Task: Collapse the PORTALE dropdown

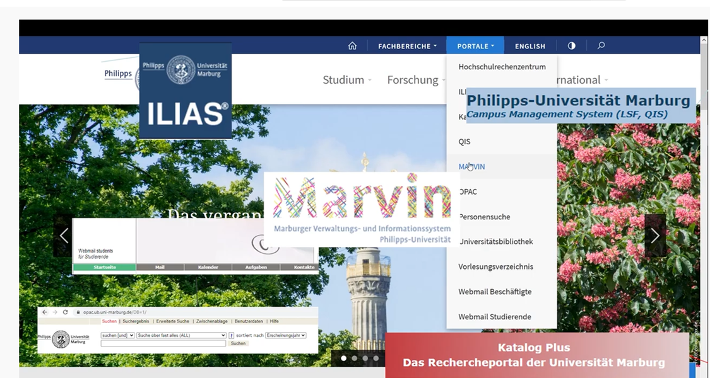Action: click(x=475, y=45)
